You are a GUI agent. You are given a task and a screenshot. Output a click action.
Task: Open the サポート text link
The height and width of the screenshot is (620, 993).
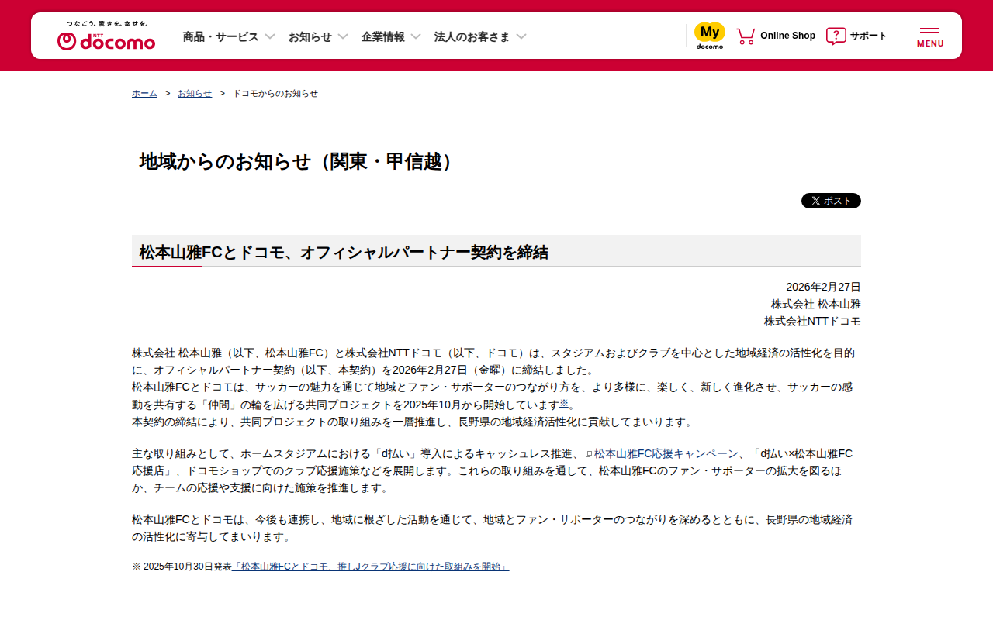click(x=868, y=36)
